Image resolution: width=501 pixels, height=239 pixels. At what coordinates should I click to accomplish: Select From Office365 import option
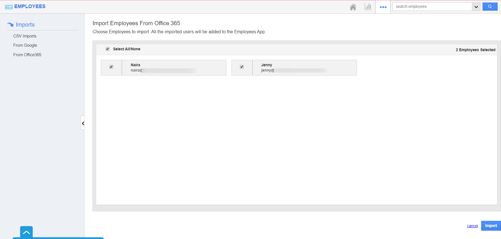tap(27, 55)
